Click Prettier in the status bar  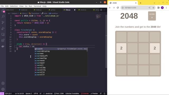click(x=94, y=93)
